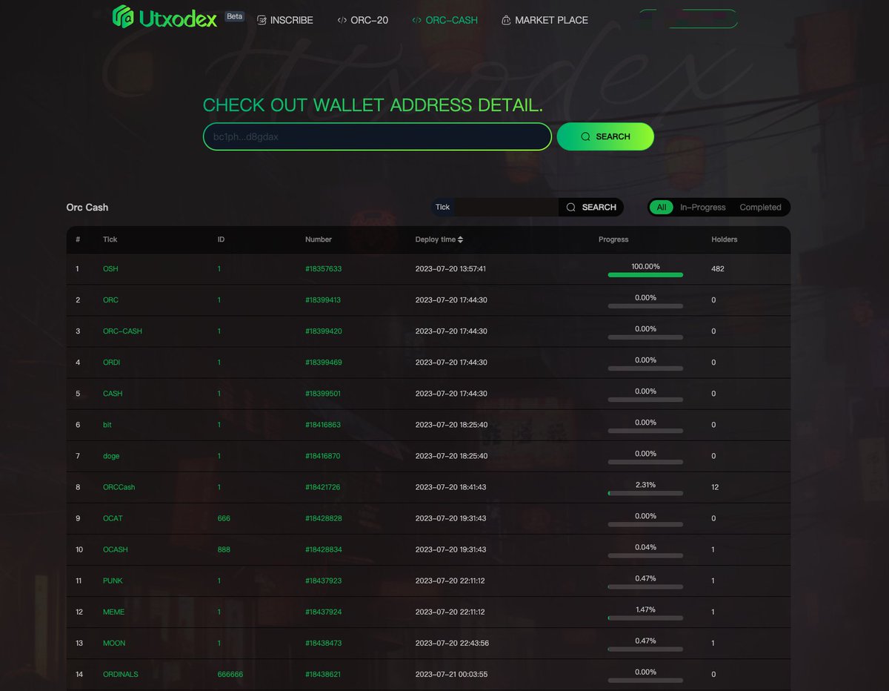Open the MEME tick link
Image resolution: width=889 pixels, height=691 pixels.
coord(113,612)
